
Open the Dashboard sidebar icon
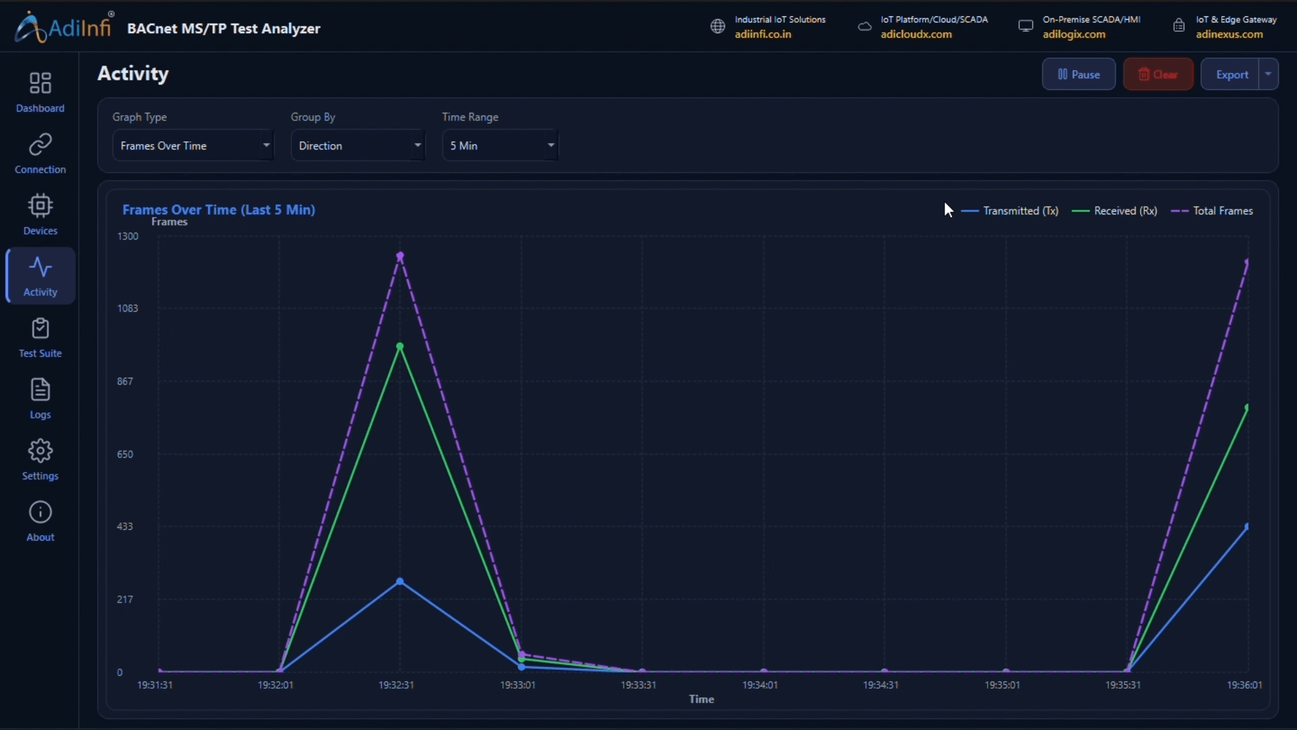pos(41,84)
